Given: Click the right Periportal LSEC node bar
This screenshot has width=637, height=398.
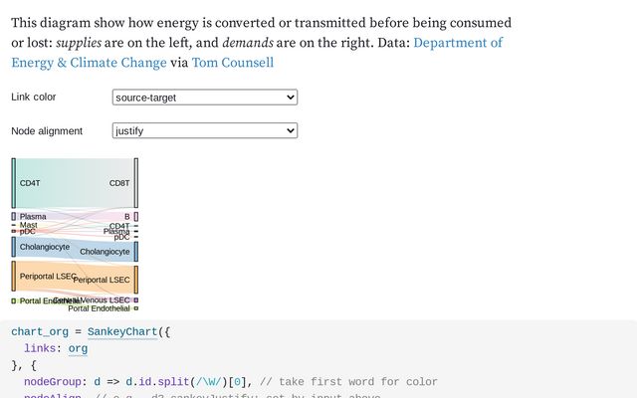Looking at the screenshot, I should pos(136,280).
